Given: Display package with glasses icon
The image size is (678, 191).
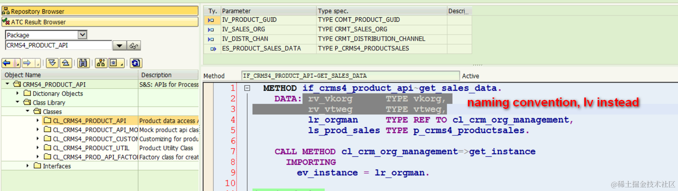Looking at the screenshot, I should pyautogui.click(x=134, y=46).
